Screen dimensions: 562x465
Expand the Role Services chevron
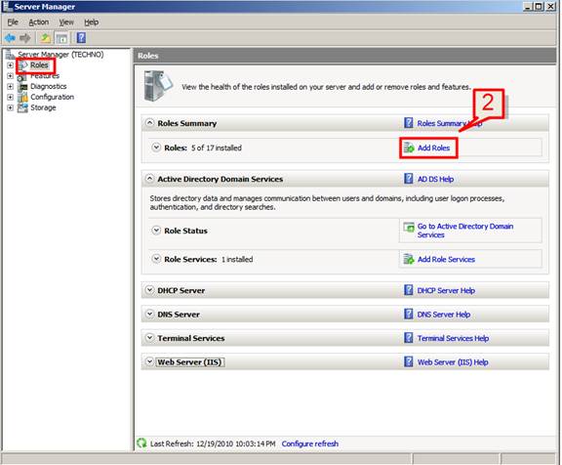pyautogui.click(x=156, y=259)
